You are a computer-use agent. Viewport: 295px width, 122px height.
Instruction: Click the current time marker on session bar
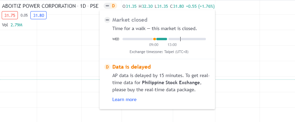pos(181,39)
